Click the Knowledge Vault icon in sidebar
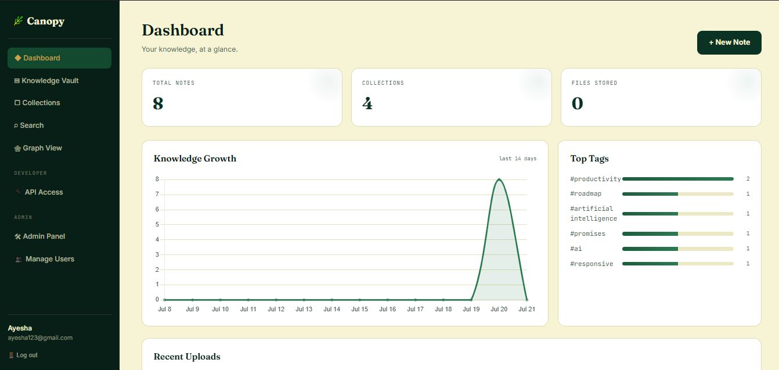The height and width of the screenshot is (370, 779). [17, 81]
